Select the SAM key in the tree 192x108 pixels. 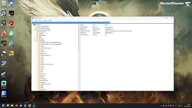[x=40, y=37]
